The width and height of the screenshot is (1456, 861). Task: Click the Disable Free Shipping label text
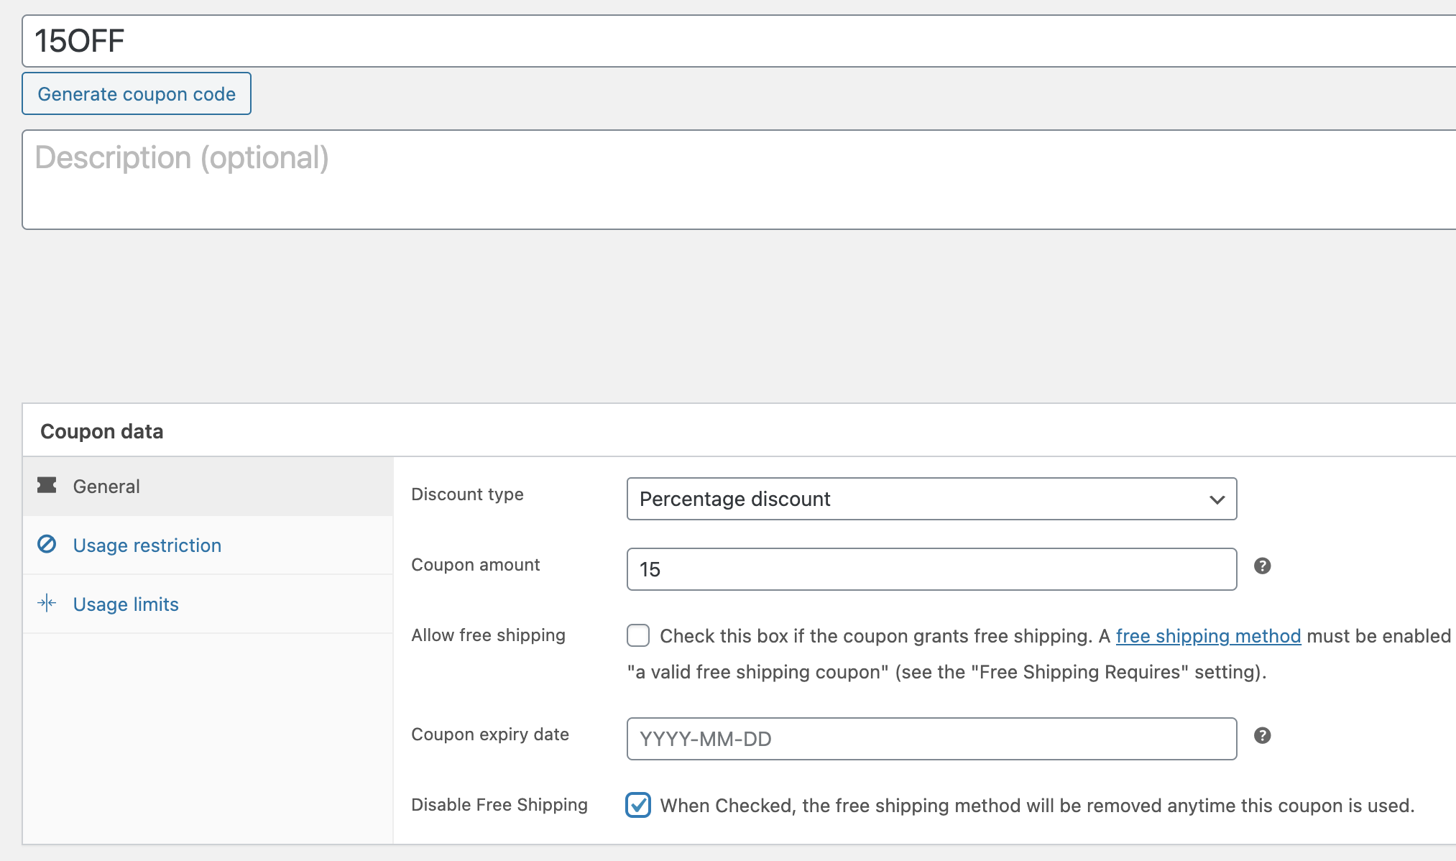[499, 805]
